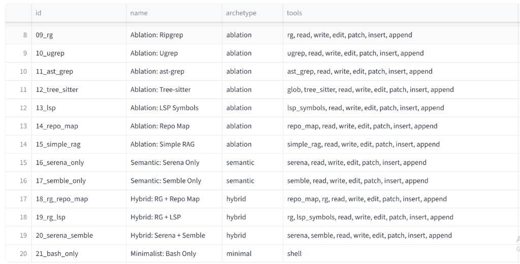Click the 'tools' column header
This screenshot has height=264, width=520.
(401, 13)
